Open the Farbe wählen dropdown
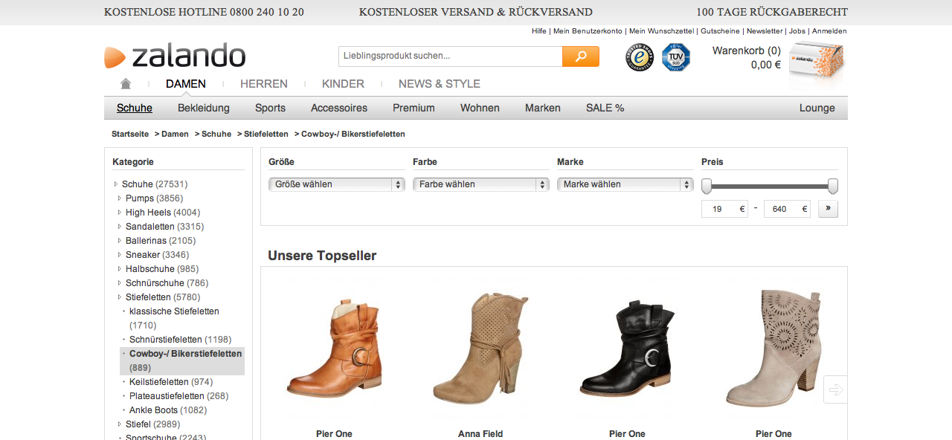952x440 pixels. (x=480, y=184)
